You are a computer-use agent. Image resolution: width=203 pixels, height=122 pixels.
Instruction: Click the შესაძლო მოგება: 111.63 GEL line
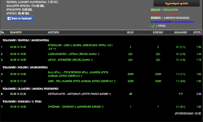(26, 6)
